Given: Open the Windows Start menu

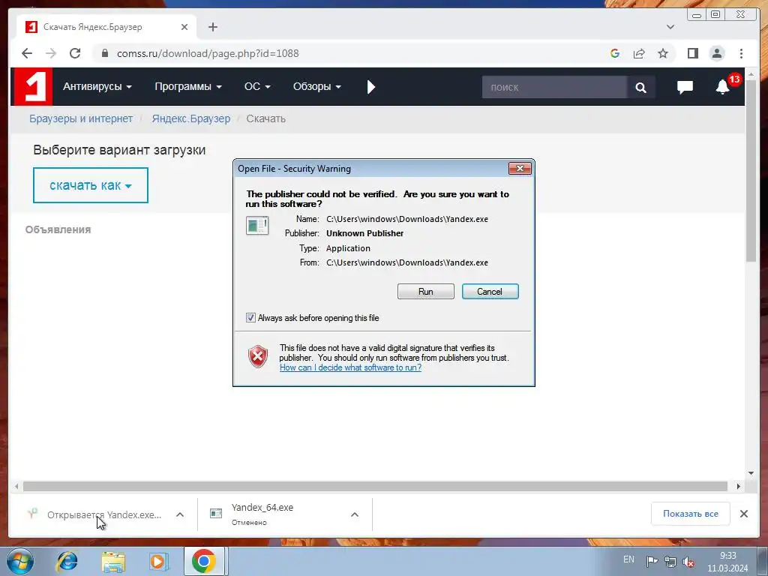Looking at the screenshot, I should click(20, 561).
